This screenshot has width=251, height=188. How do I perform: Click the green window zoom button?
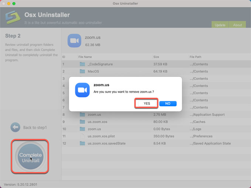(14, 4)
